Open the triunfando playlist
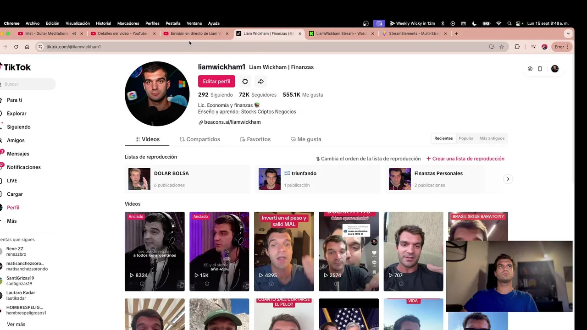This screenshot has height=330, width=587. 318,179
